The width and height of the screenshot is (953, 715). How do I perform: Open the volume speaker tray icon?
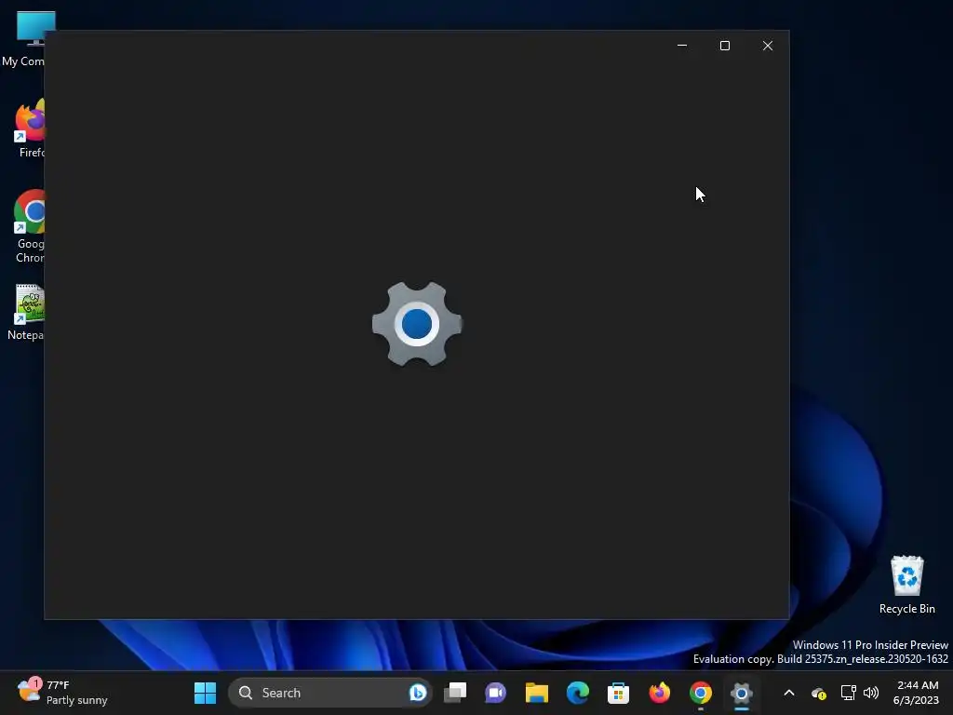point(871,693)
